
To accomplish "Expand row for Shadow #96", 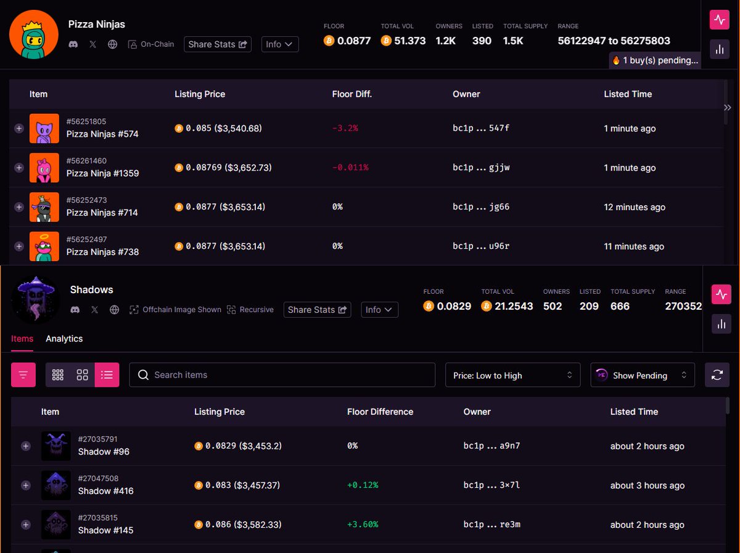I will click(x=25, y=446).
